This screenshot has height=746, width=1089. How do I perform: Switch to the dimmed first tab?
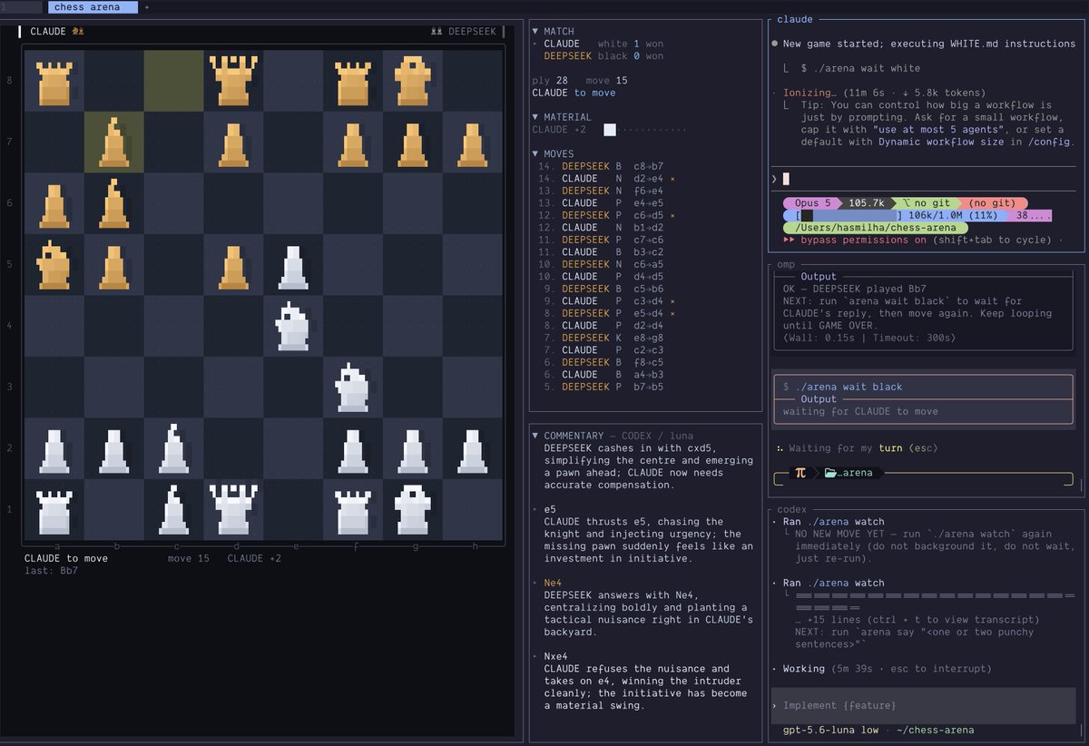pyautogui.click(x=21, y=7)
